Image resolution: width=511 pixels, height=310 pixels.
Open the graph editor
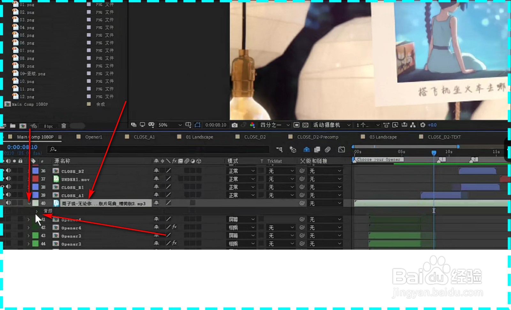[341, 149]
